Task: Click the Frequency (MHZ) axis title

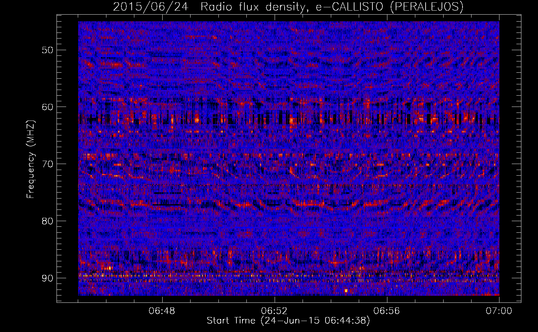Action: 31,159
